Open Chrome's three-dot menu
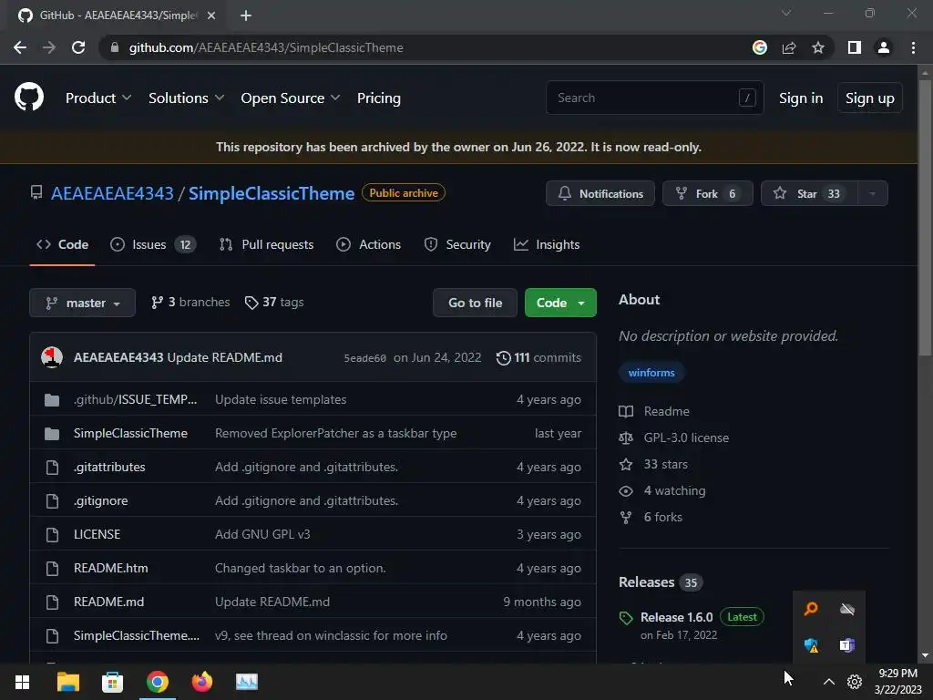 [913, 47]
